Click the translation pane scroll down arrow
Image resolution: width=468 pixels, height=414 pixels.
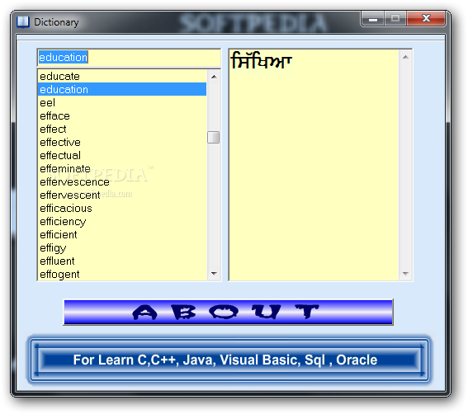tap(405, 273)
